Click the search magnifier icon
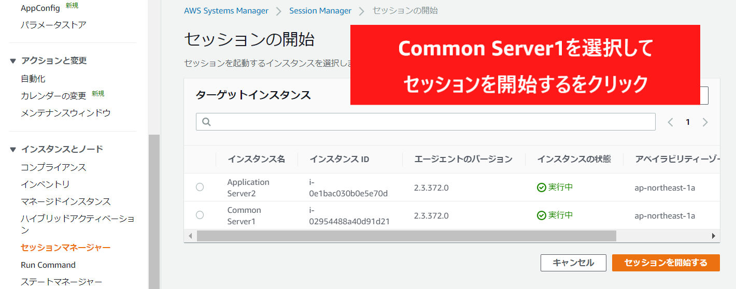736x289 pixels. [x=206, y=122]
